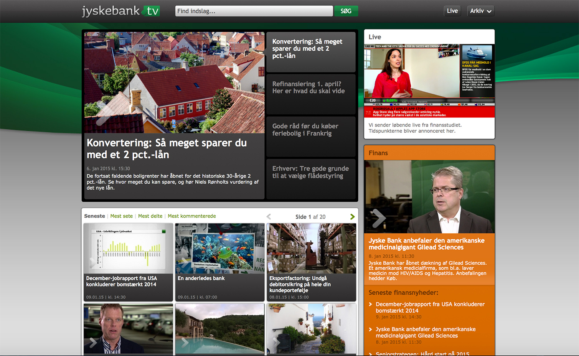This screenshot has height=356, width=579.
Task: Go to next page of video list
Action: (x=352, y=217)
